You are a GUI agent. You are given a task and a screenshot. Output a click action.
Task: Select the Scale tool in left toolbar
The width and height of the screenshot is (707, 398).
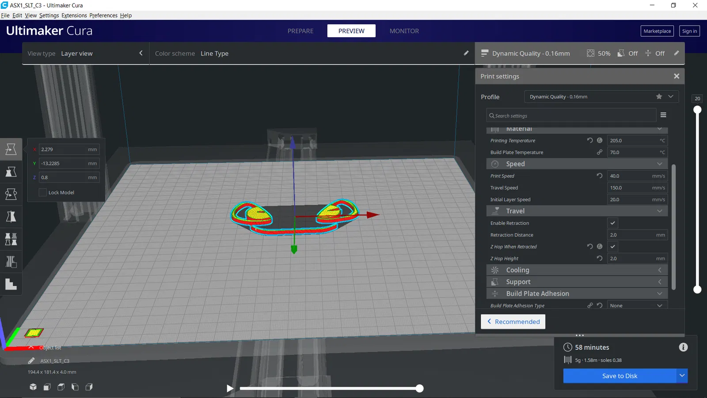pyautogui.click(x=11, y=172)
